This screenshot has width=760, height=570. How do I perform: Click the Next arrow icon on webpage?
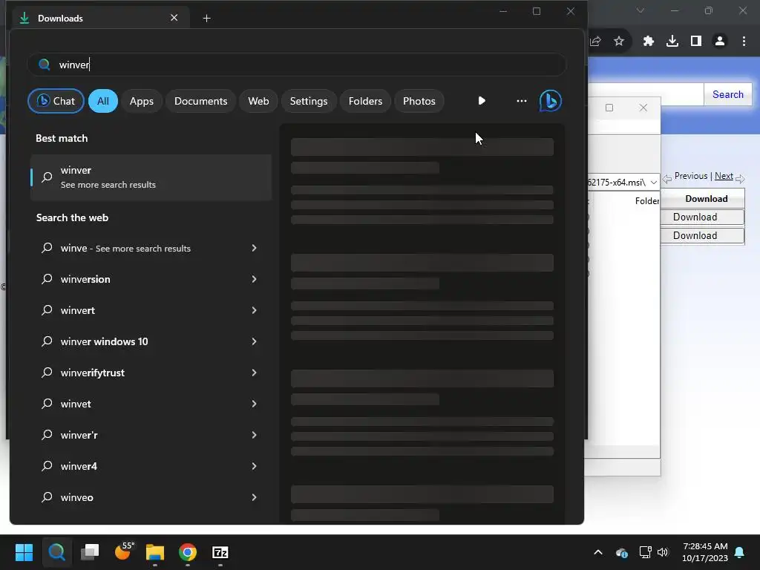[x=740, y=179]
